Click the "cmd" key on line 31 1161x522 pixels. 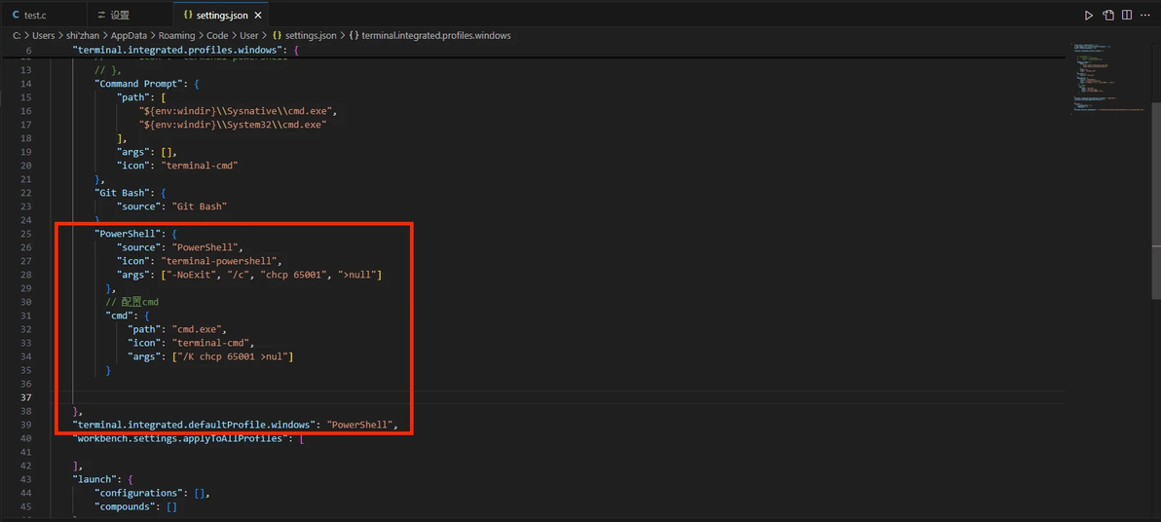pos(119,316)
